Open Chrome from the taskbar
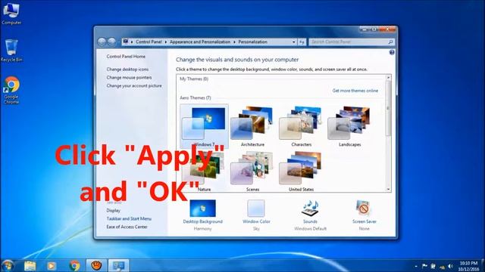 pos(74,265)
